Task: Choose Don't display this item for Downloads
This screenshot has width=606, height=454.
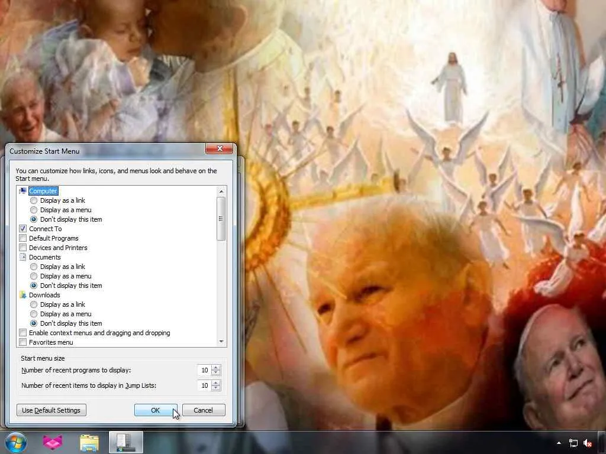Action: (x=34, y=323)
